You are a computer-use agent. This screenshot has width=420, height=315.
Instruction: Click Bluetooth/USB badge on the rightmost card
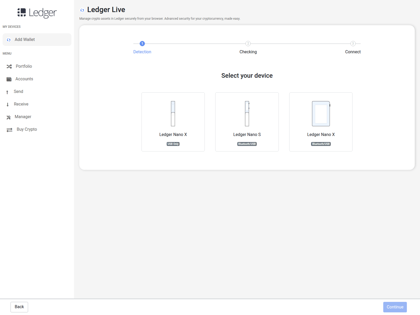pyautogui.click(x=321, y=144)
